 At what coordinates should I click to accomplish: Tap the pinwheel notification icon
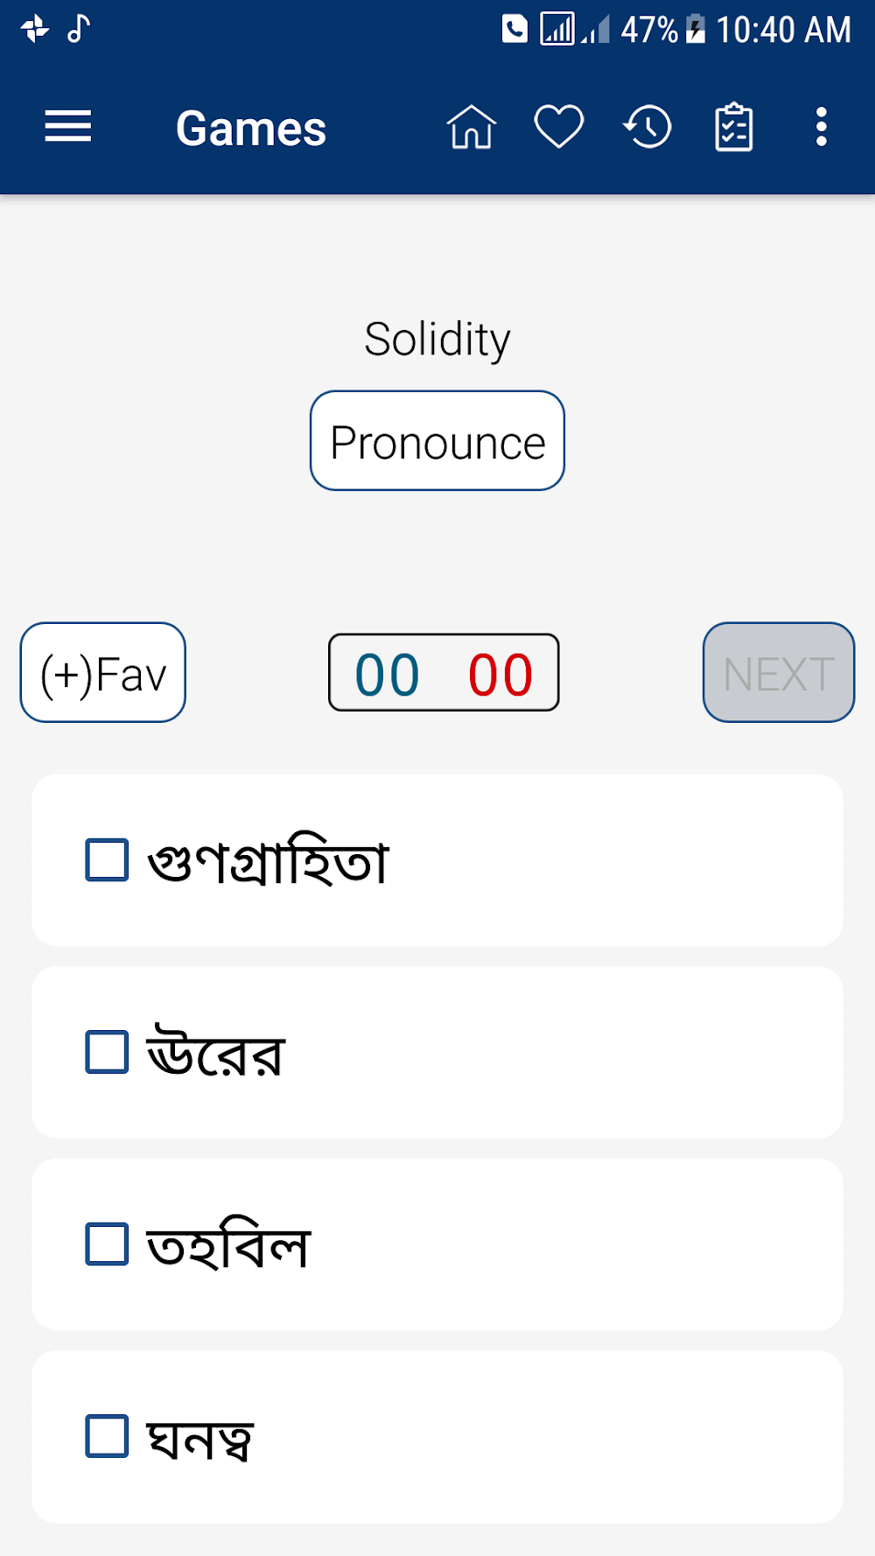coord(35,29)
